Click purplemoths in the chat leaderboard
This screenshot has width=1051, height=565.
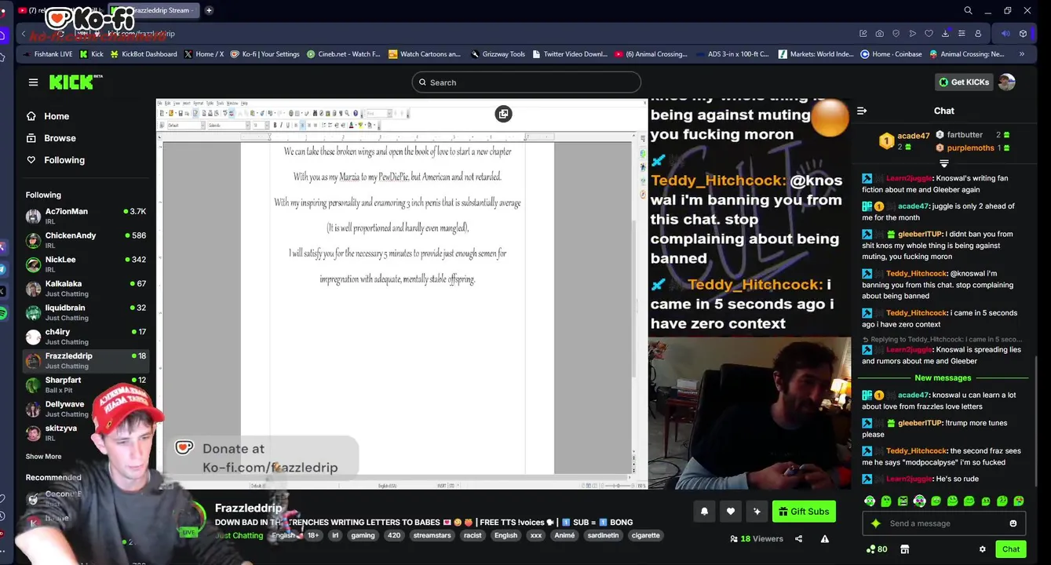click(970, 148)
